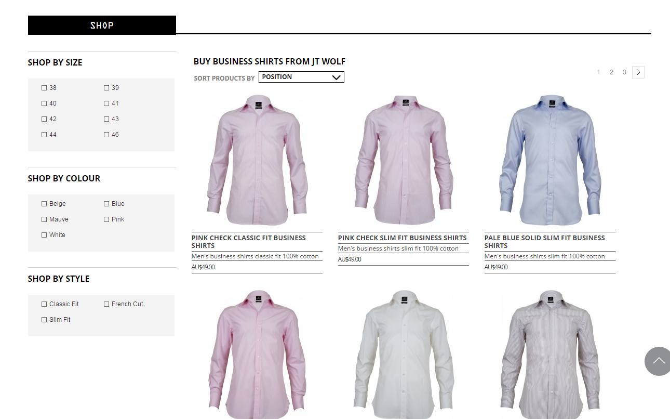Select the striped shirt product image
This screenshot has width=670, height=419.
[x=550, y=355]
